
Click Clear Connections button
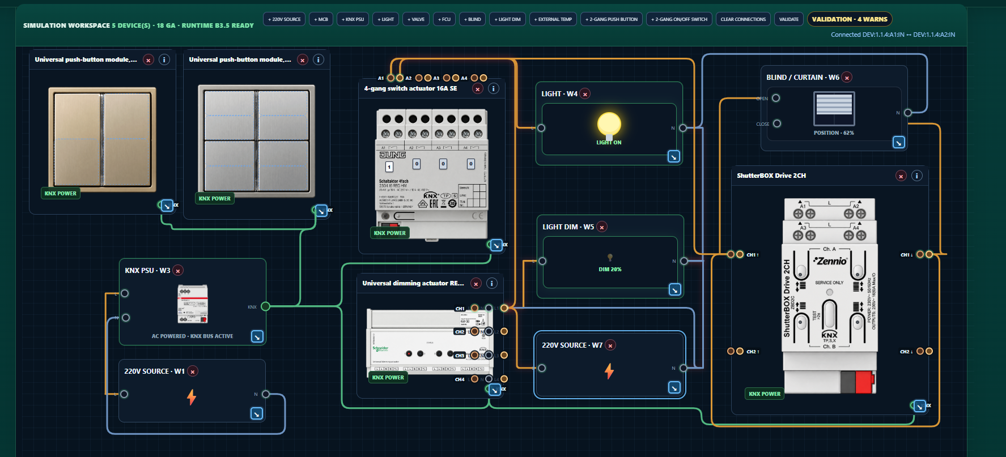pyautogui.click(x=743, y=19)
